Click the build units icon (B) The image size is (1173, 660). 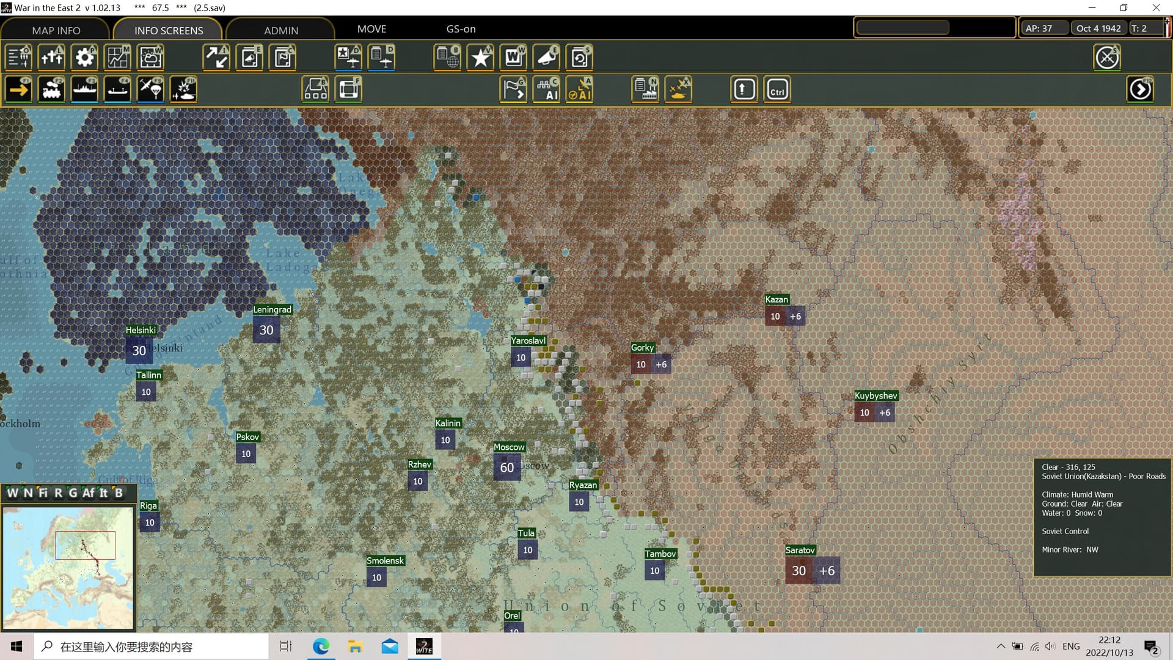[x=316, y=90]
